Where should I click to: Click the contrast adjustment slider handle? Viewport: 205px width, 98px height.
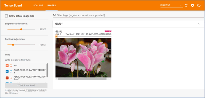pyautogui.click(x=13, y=45)
